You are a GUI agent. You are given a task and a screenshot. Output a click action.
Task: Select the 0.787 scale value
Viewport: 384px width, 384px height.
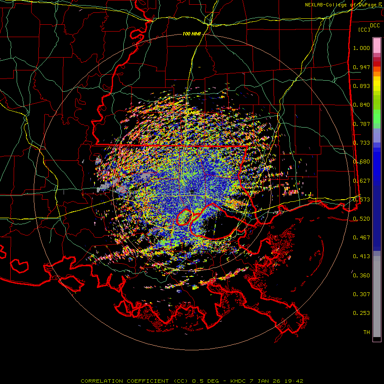click(x=361, y=124)
